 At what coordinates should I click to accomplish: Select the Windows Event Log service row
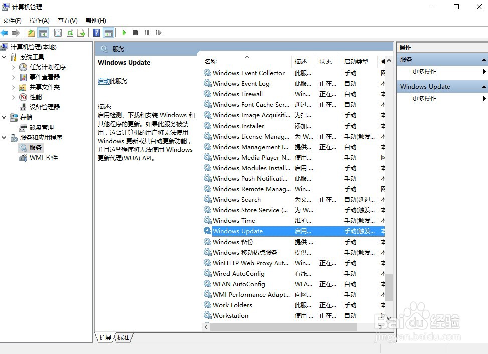[294, 84]
